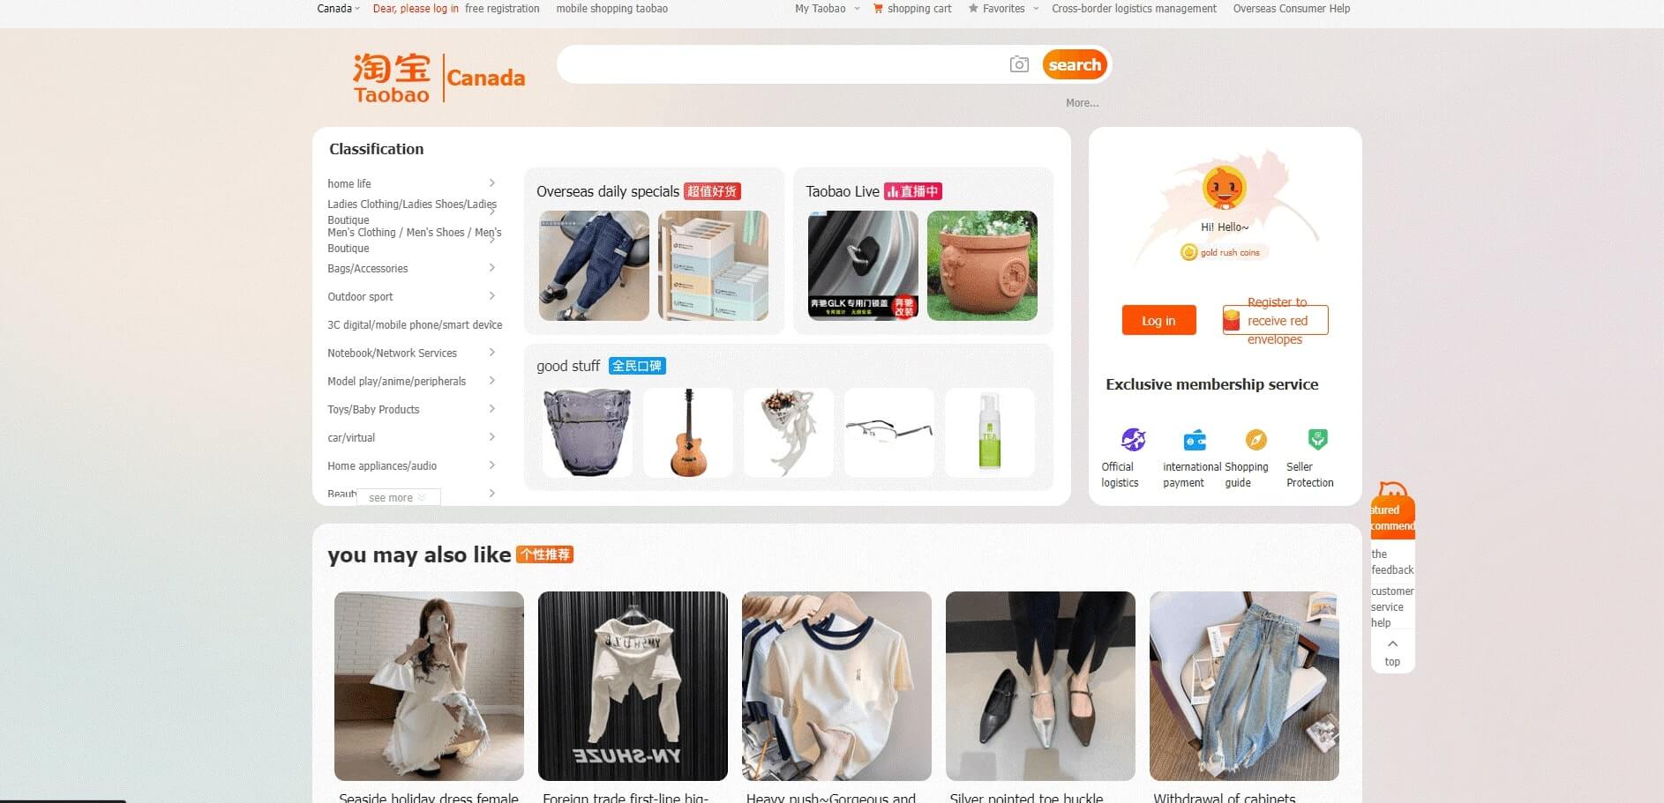The image size is (1664, 803).
Task: Expand see more categories
Action: coord(398,498)
